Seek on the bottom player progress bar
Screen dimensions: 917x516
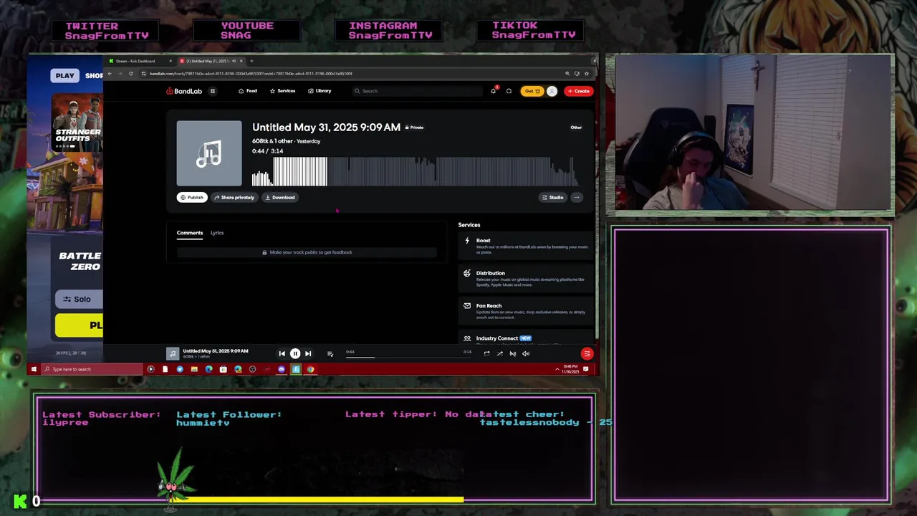[408, 356]
